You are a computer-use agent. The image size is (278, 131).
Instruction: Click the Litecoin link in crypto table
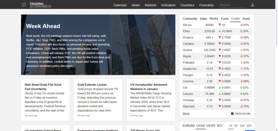188,94
